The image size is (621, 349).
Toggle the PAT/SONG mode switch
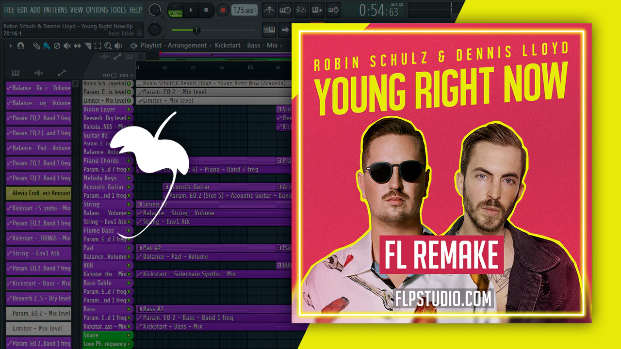click(175, 10)
